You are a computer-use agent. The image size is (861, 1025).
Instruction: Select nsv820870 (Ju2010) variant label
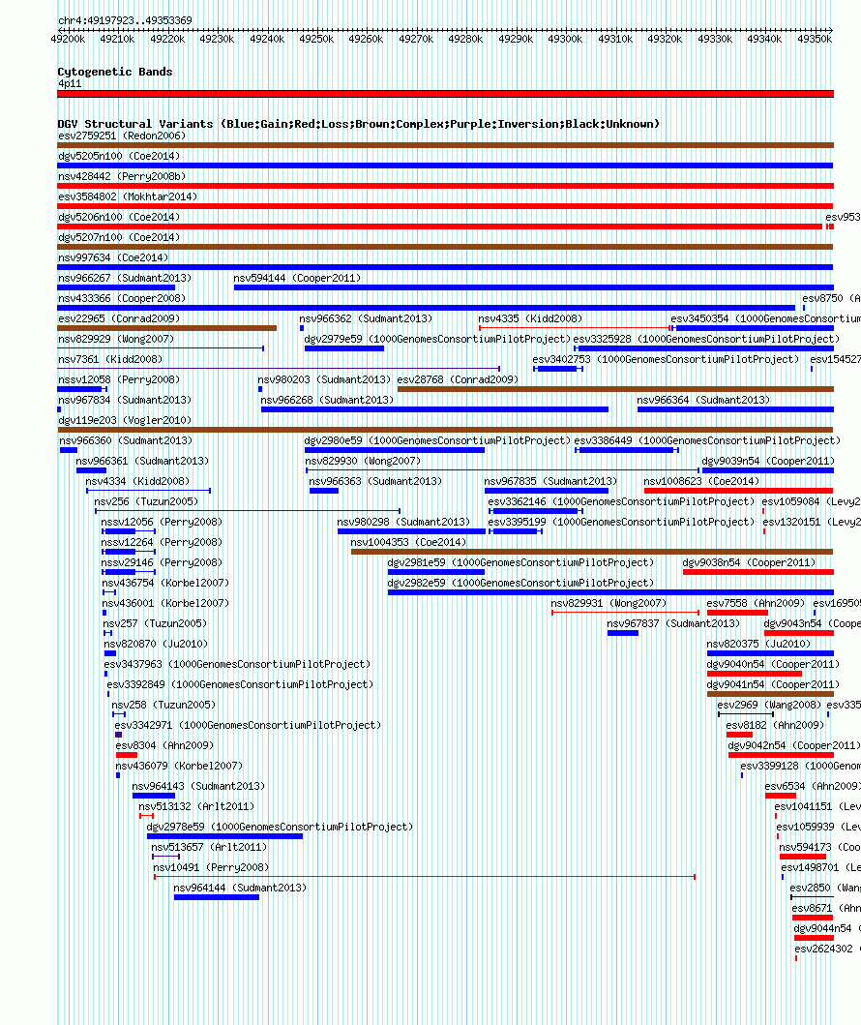tap(156, 643)
